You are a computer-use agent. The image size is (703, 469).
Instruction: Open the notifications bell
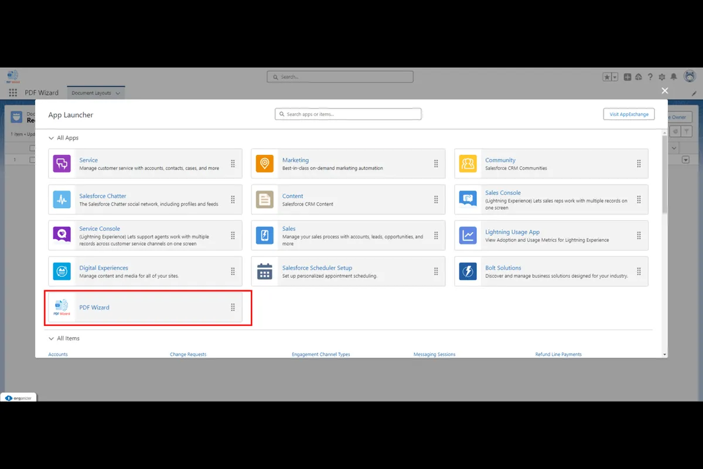tap(674, 77)
